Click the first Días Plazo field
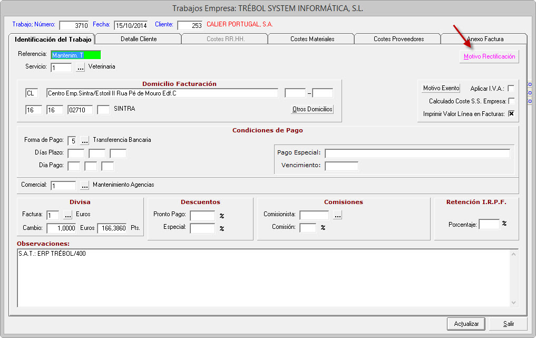Viewport: 536px width, 338px height. coord(76,153)
